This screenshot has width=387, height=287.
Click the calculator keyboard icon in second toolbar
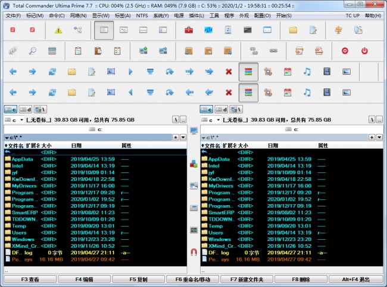(52, 51)
